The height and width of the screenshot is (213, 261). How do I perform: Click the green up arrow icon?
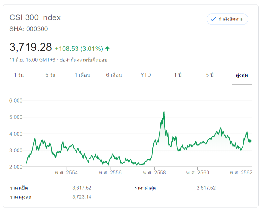pyautogui.click(x=107, y=49)
